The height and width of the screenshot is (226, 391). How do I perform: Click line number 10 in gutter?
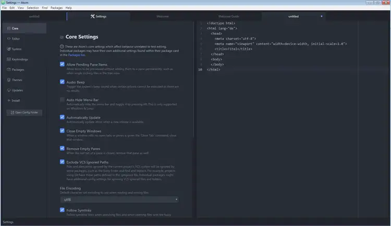click(200, 70)
